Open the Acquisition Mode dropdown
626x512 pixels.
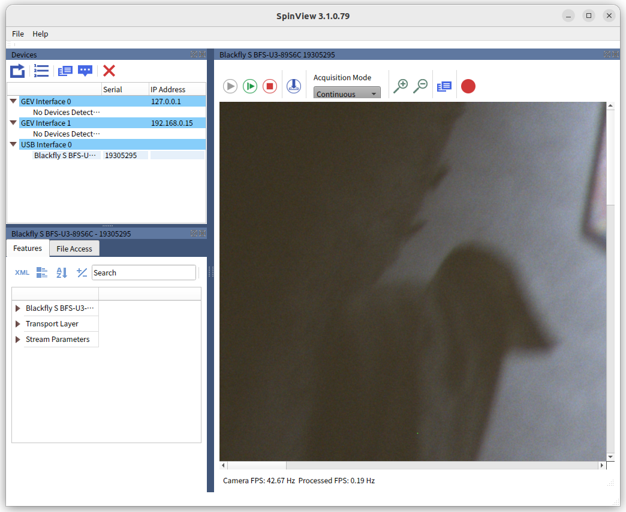coord(347,93)
